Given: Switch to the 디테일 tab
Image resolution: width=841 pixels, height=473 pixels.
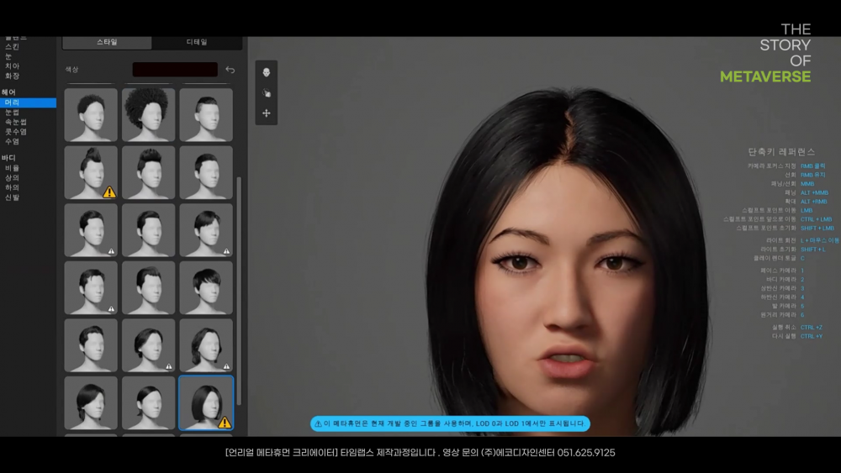Looking at the screenshot, I should point(197,42).
